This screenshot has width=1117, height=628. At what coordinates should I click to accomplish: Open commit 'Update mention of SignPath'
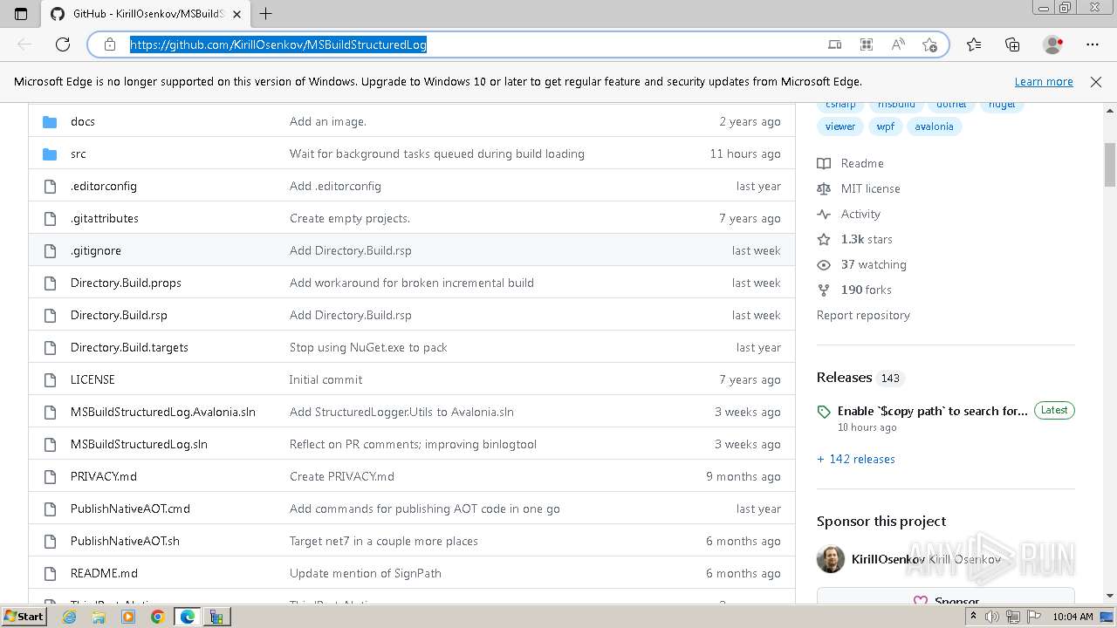click(366, 573)
